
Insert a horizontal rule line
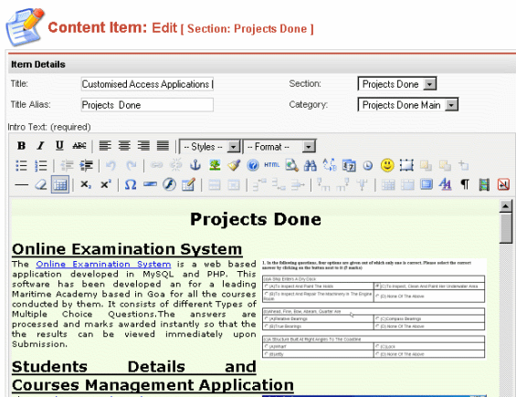(x=21, y=185)
